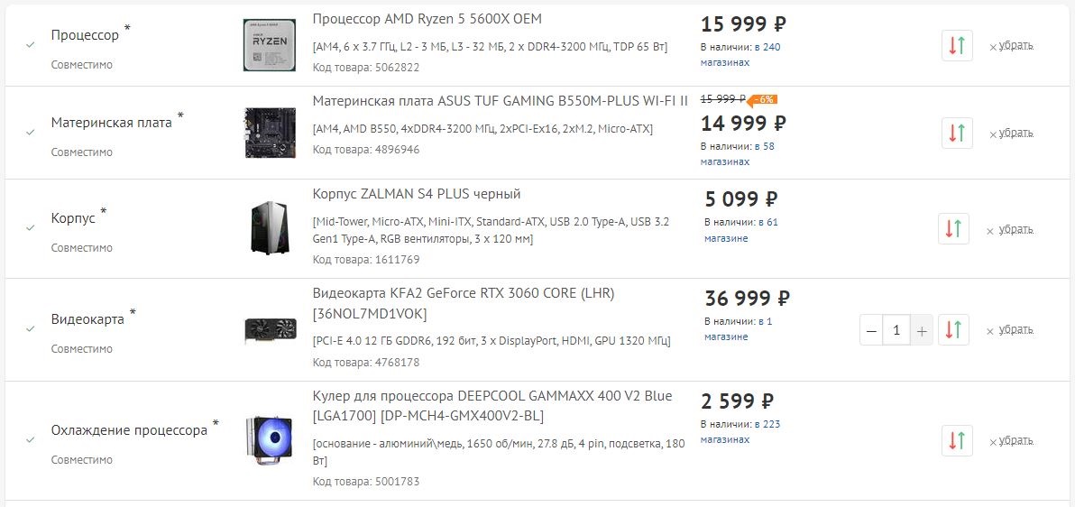Click swap arrows icon for Корпус row

pos(953,229)
